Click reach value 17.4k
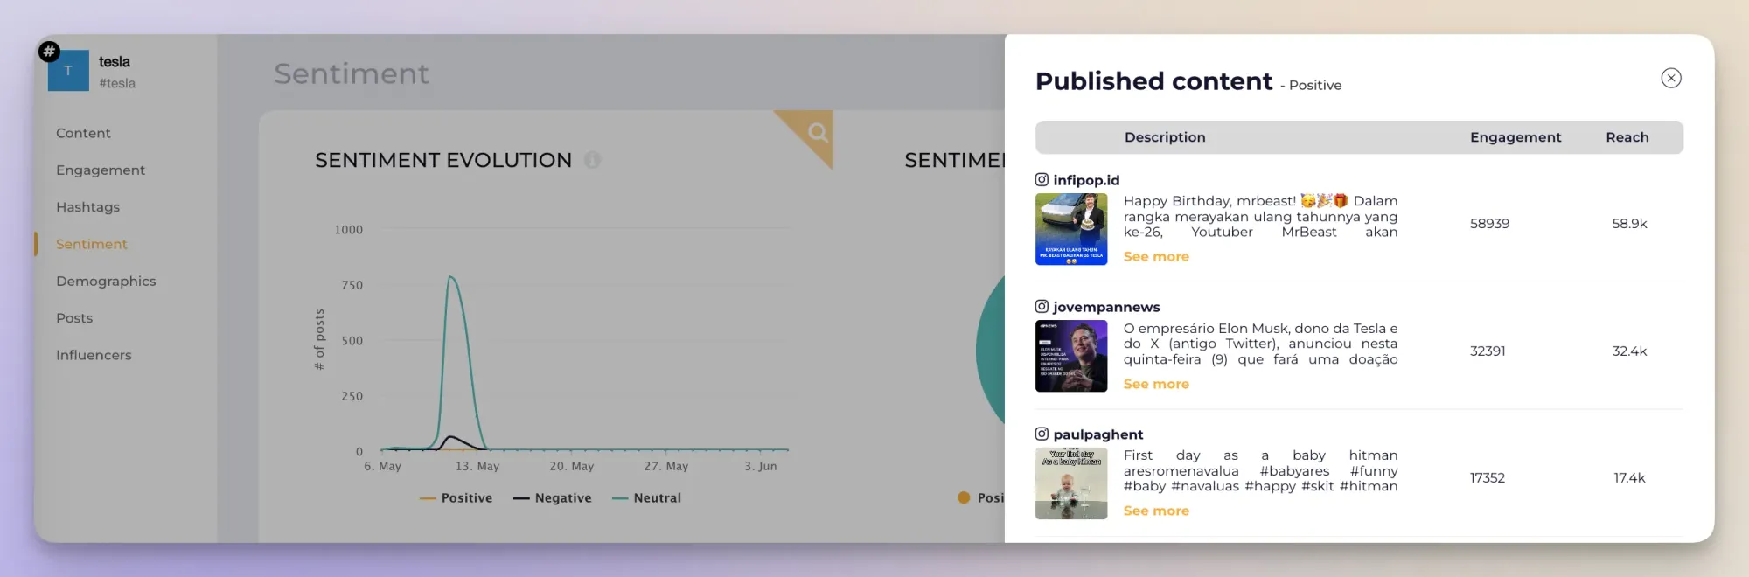Viewport: 1749px width, 577px height. [x=1629, y=478]
